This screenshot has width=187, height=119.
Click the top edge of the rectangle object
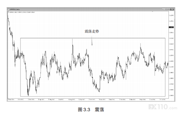pyautogui.click(x=93, y=38)
